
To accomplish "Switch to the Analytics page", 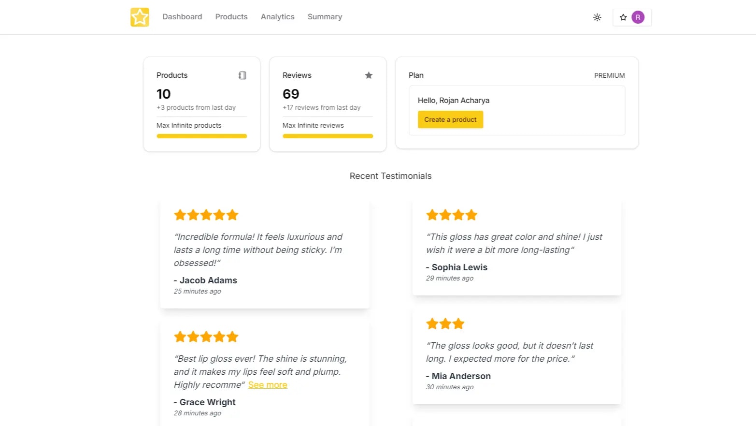I will (277, 17).
